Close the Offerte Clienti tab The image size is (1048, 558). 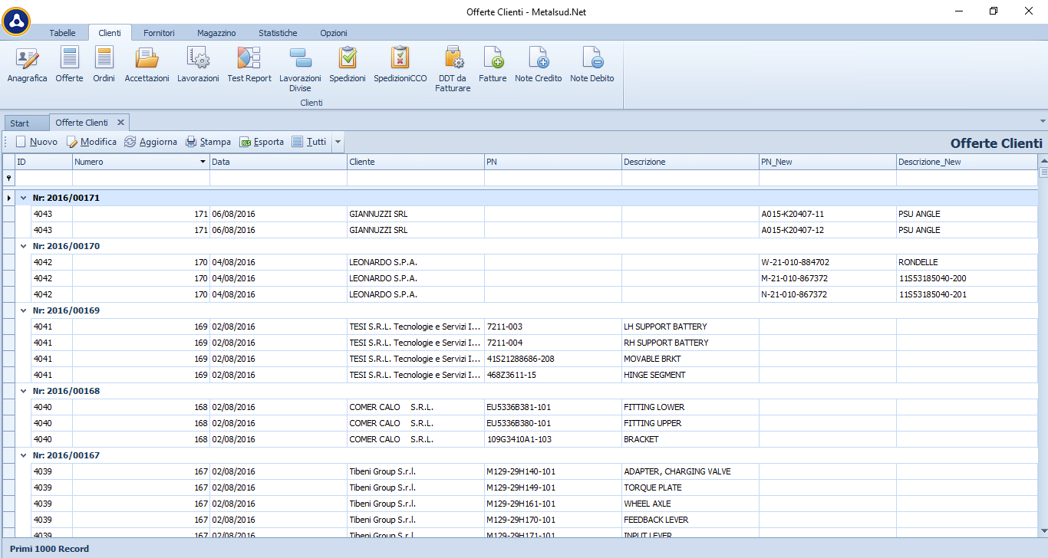[x=120, y=123]
